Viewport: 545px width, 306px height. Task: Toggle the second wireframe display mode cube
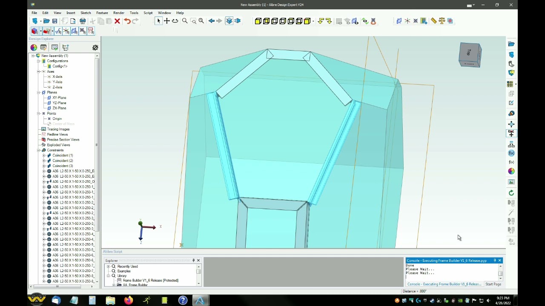click(x=266, y=21)
